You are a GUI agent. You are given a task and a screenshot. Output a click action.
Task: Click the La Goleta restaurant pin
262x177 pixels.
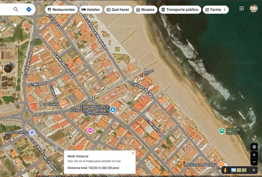63,104
